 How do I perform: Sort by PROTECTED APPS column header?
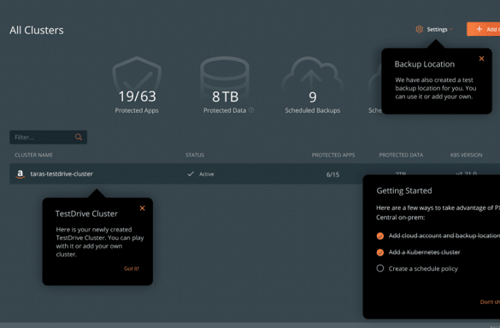(x=333, y=155)
